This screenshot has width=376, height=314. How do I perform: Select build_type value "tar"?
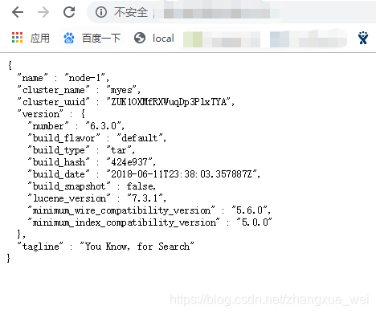(119, 150)
